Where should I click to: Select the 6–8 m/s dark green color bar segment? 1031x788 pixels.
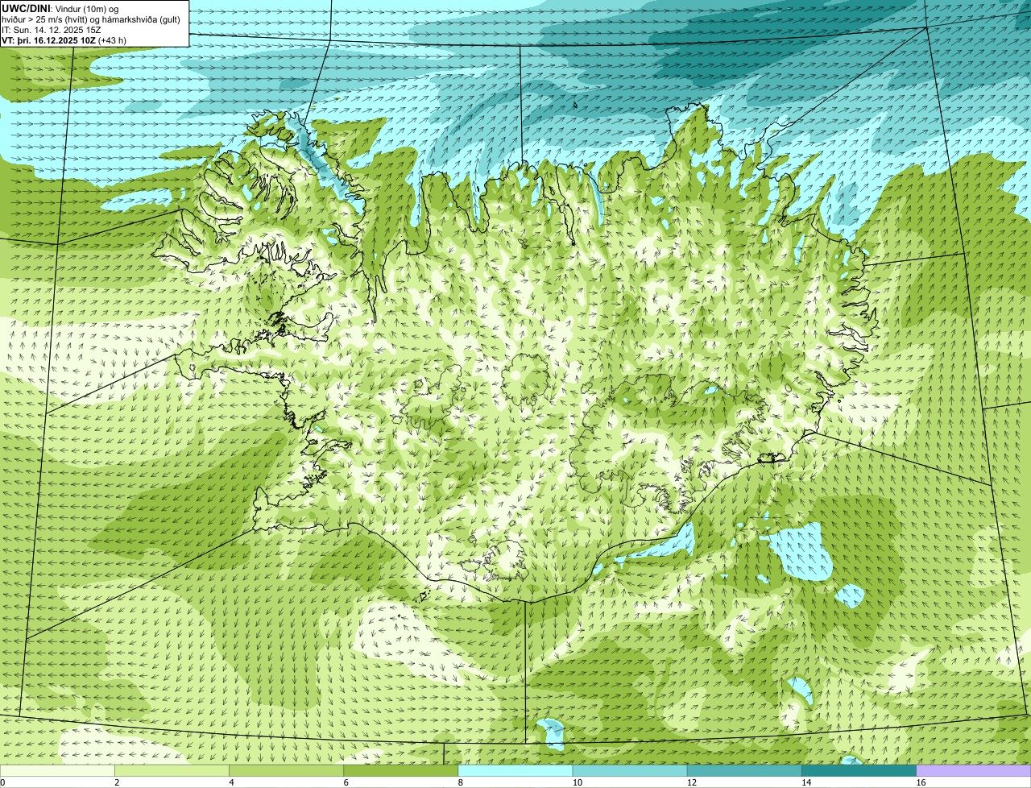pyautogui.click(x=401, y=770)
